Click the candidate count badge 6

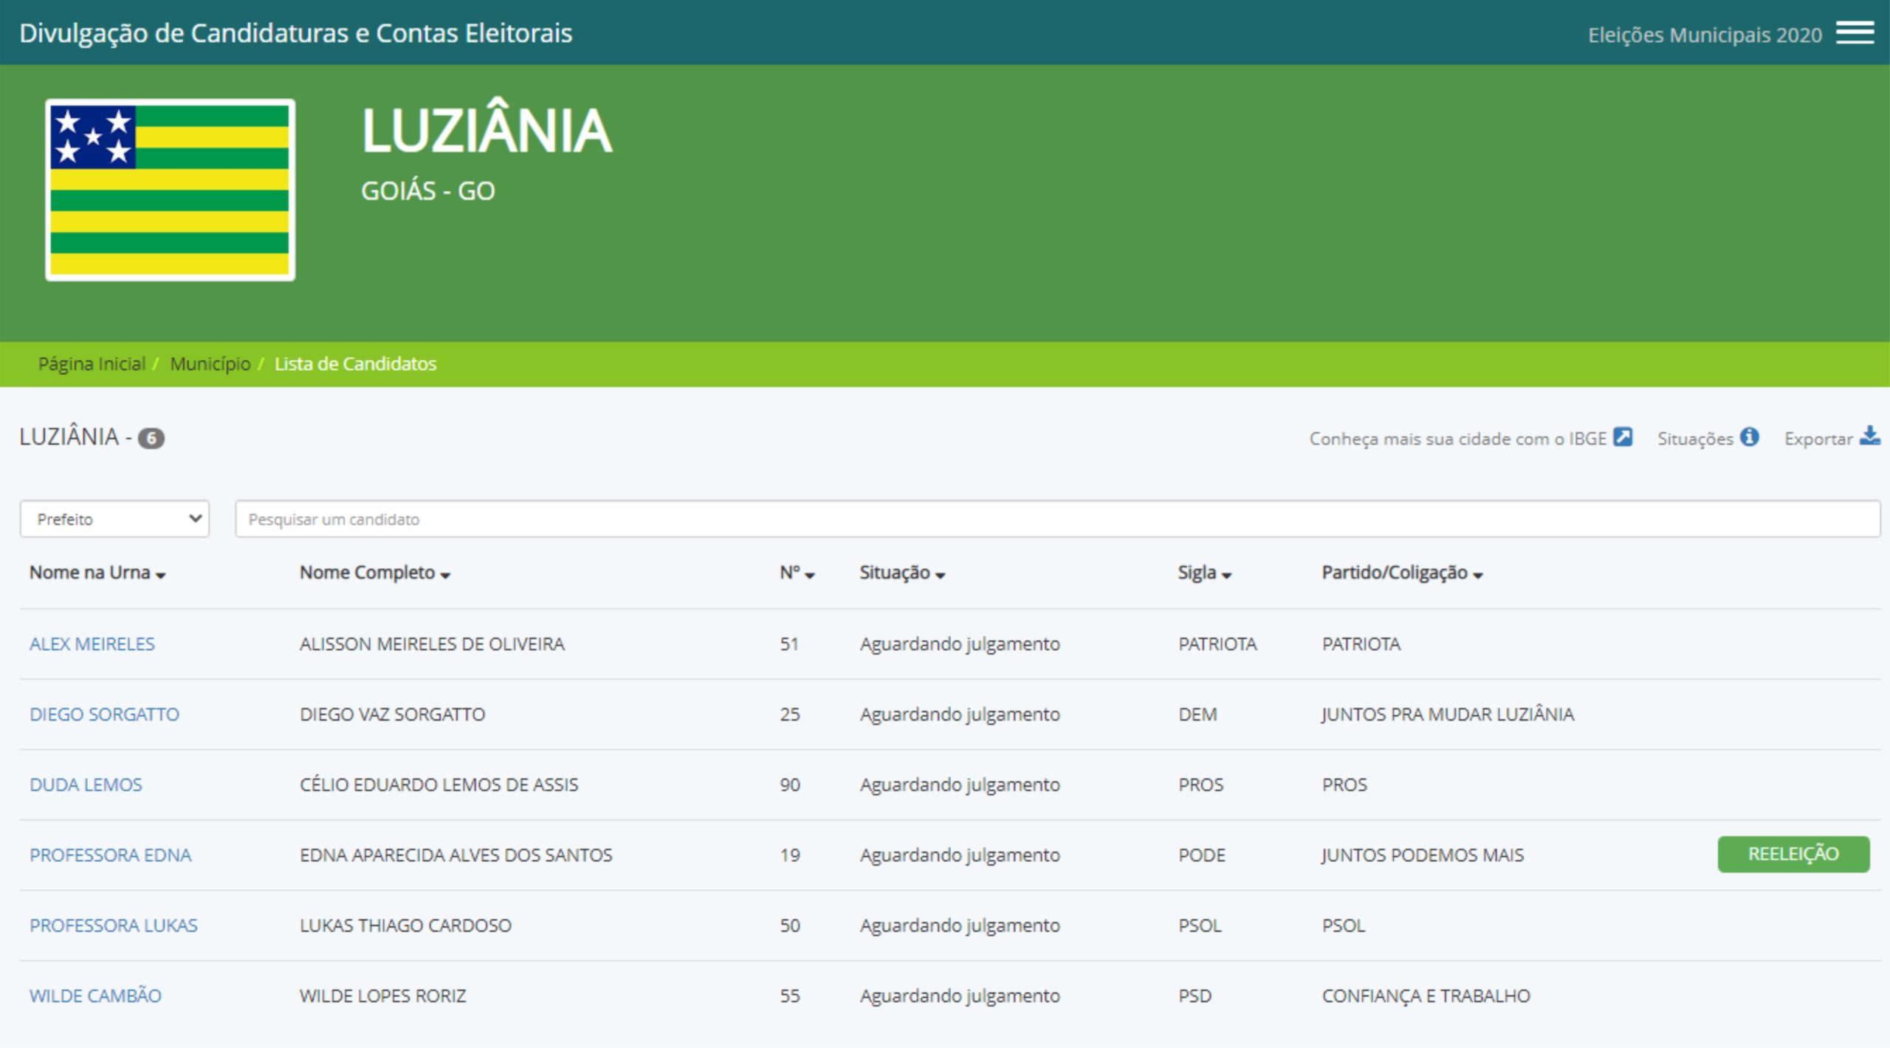click(x=151, y=438)
